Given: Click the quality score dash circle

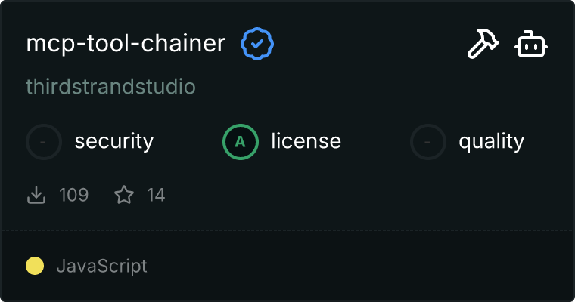Looking at the screenshot, I should (428, 141).
